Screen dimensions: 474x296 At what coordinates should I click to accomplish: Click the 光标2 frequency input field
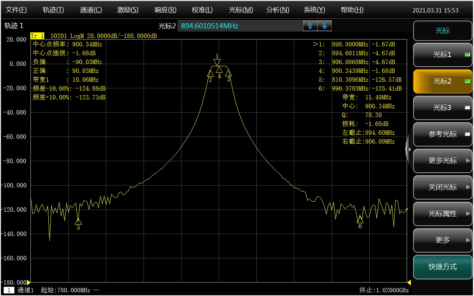click(x=240, y=26)
